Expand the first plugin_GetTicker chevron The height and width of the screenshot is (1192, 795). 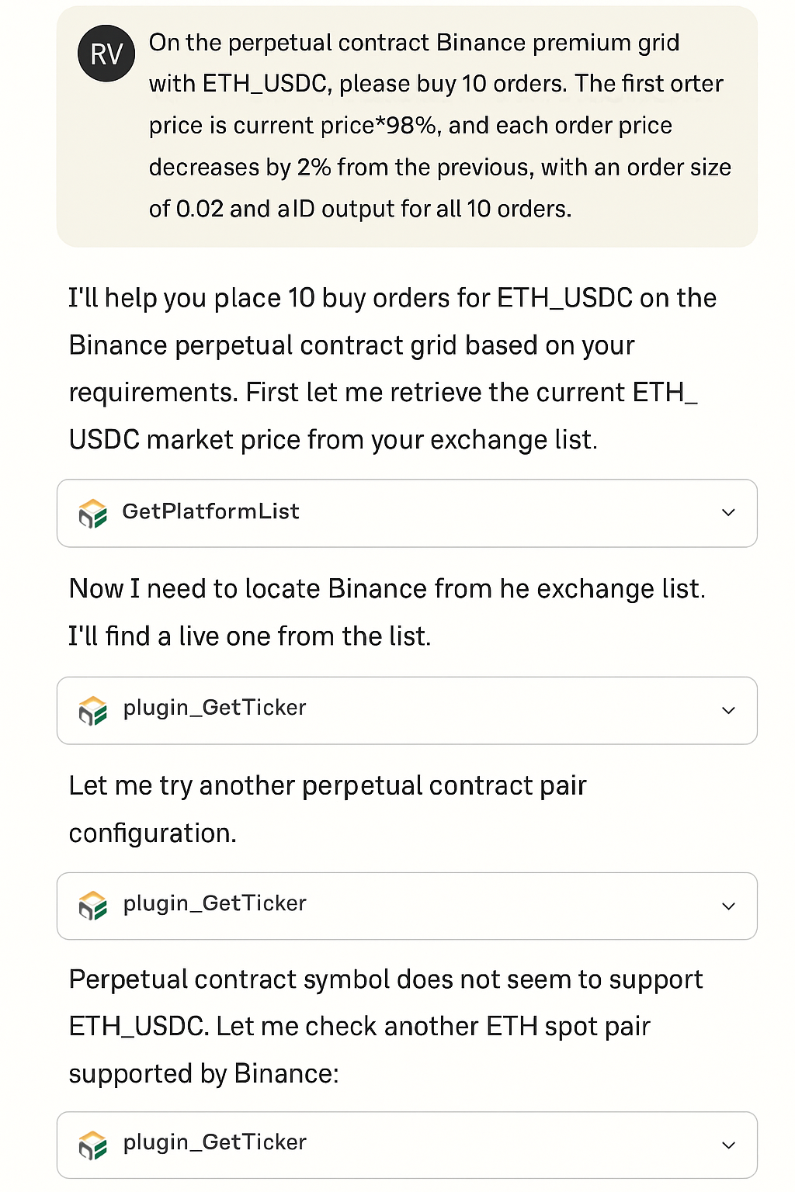[728, 710]
